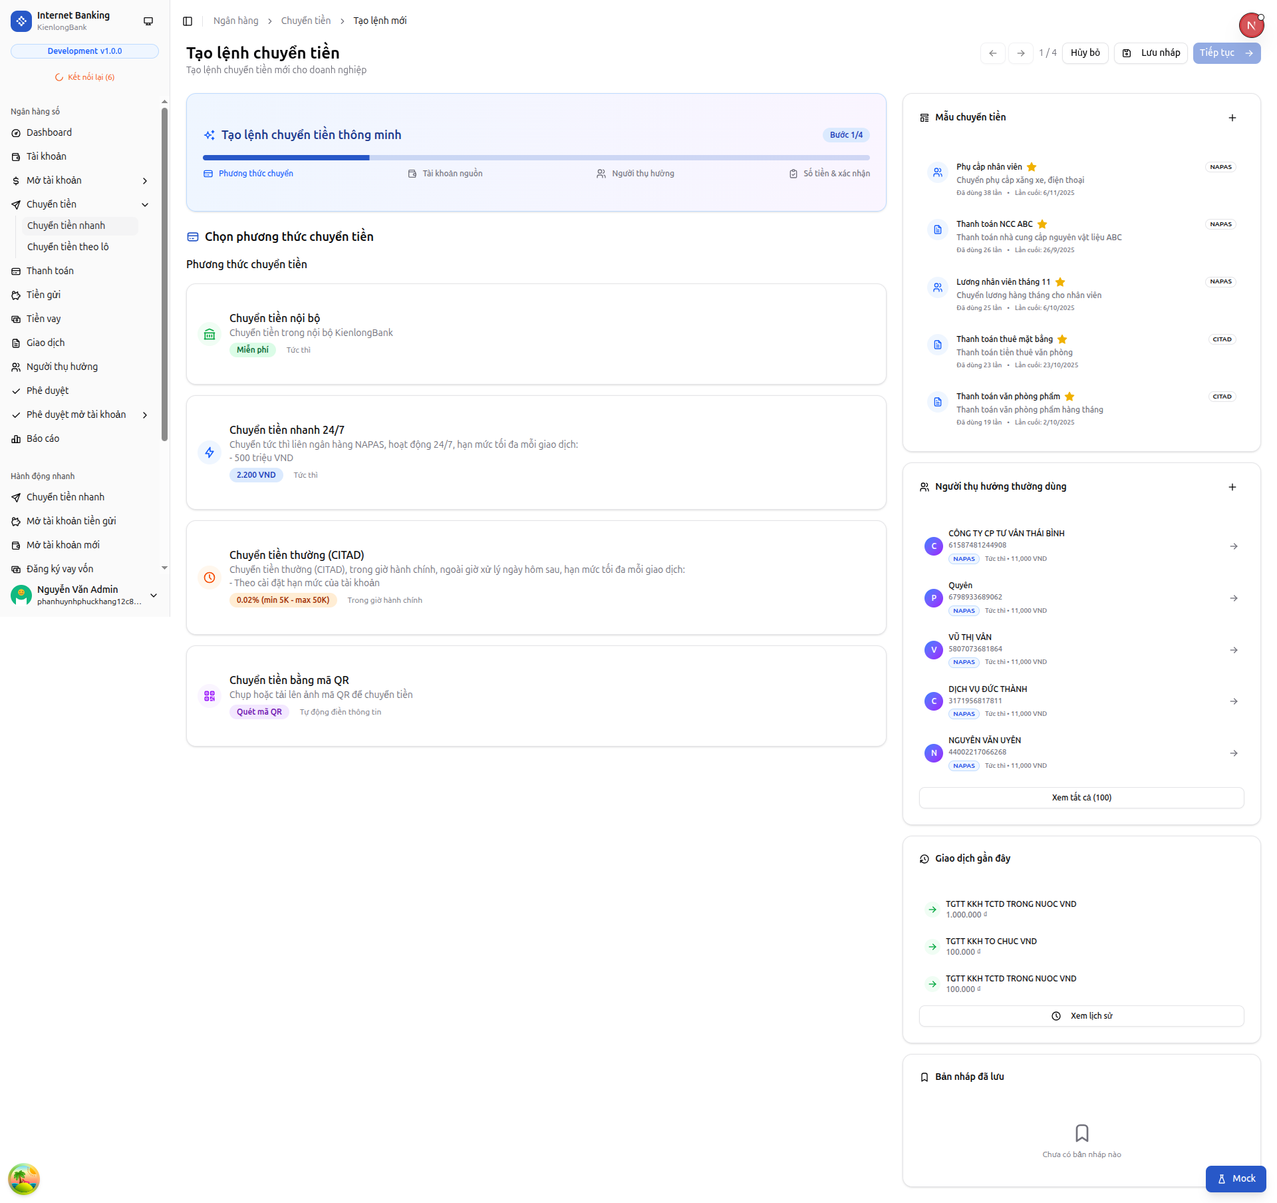Select Phụ cấp nhân viên template
Image resolution: width=1277 pixels, height=1203 pixels.
1081,180
